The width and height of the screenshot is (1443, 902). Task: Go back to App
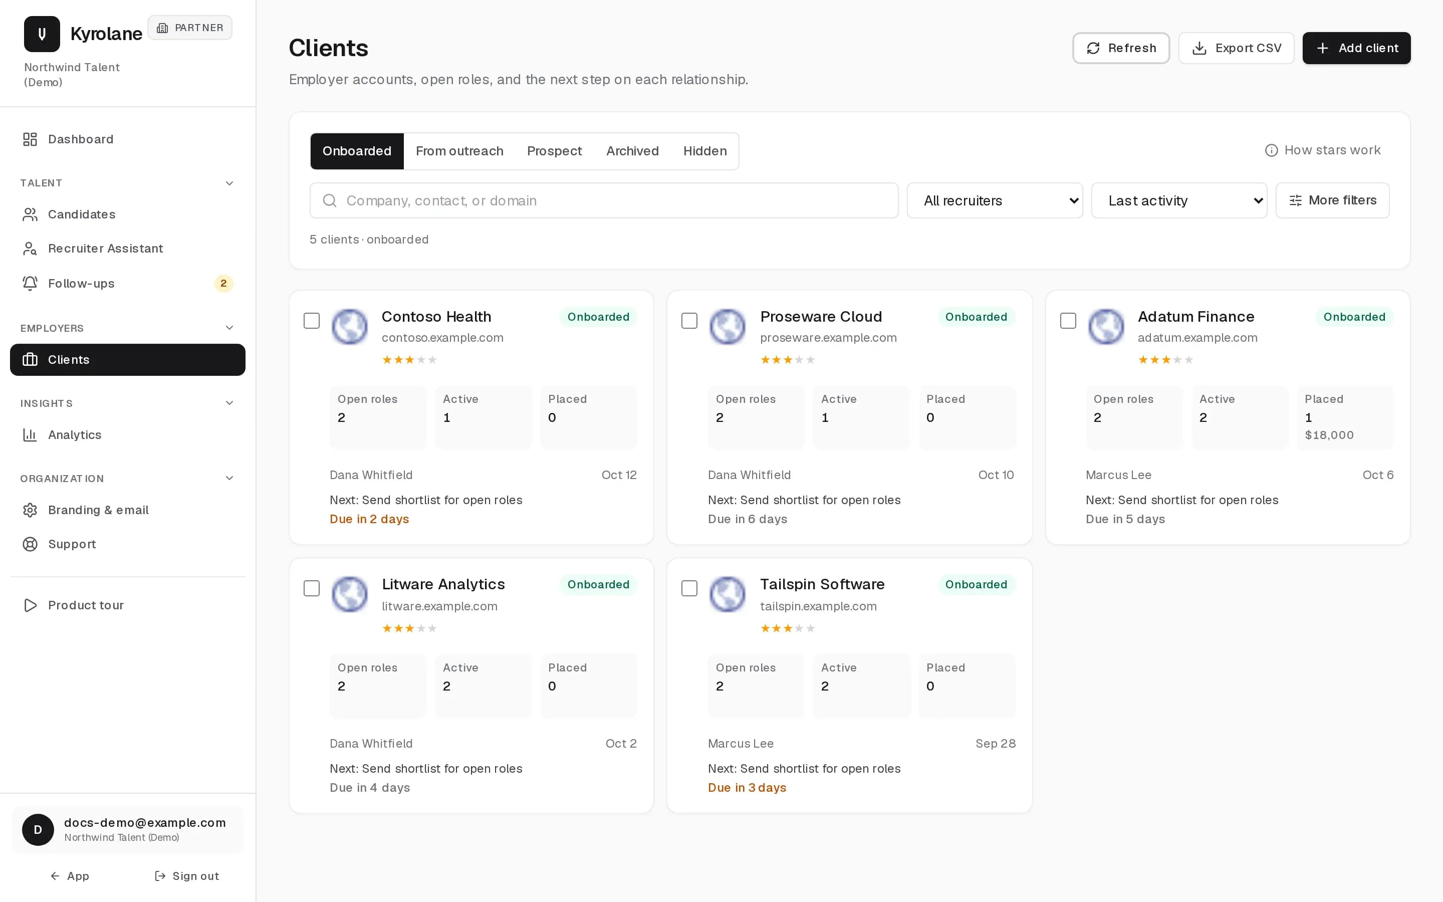point(70,876)
